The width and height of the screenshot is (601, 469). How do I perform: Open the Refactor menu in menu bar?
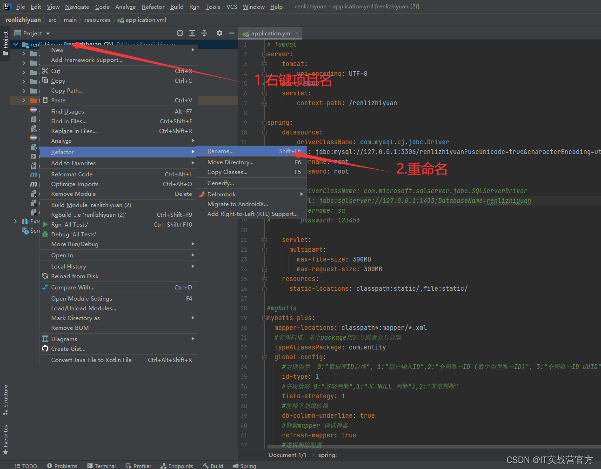[153, 7]
